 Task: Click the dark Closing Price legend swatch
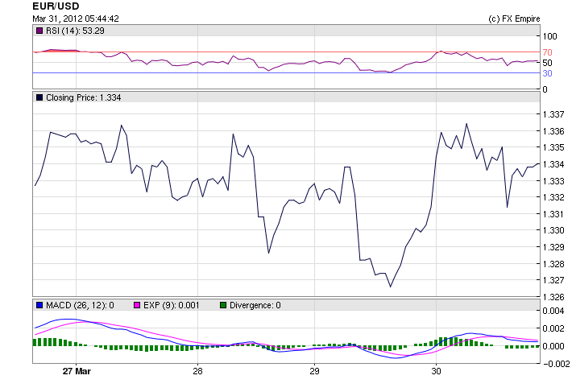[39, 97]
